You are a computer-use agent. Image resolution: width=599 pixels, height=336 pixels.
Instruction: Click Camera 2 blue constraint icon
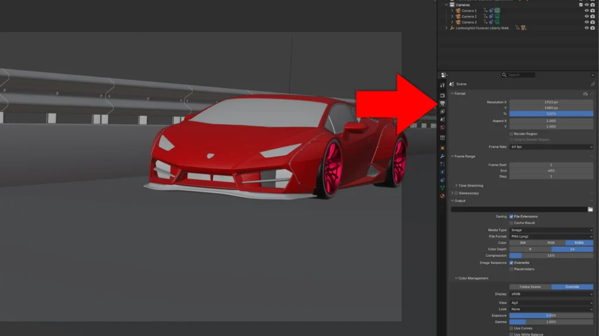[x=491, y=16]
